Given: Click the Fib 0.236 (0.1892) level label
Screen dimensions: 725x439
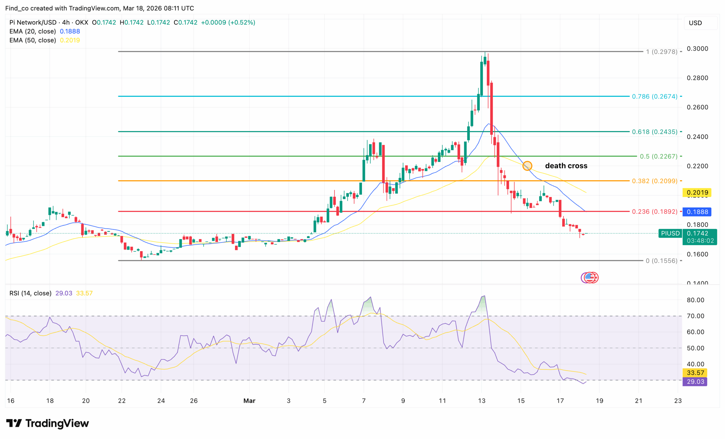Looking at the screenshot, I should click(x=654, y=211).
